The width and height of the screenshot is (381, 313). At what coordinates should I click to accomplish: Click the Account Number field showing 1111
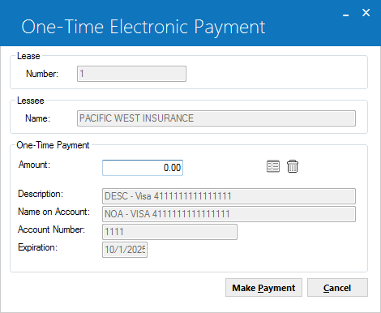(x=169, y=232)
